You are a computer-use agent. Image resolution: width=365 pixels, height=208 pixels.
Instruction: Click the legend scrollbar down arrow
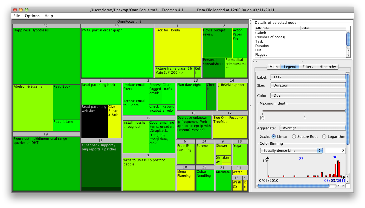(x=347, y=181)
